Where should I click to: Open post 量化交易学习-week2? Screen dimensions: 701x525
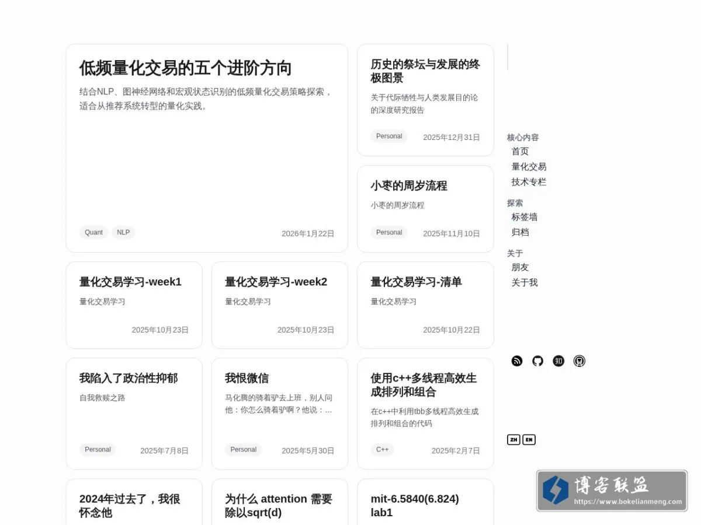click(276, 282)
